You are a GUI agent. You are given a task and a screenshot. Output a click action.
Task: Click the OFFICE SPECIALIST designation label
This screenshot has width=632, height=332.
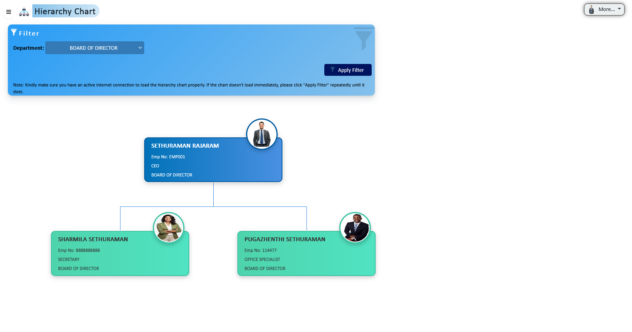click(x=262, y=259)
